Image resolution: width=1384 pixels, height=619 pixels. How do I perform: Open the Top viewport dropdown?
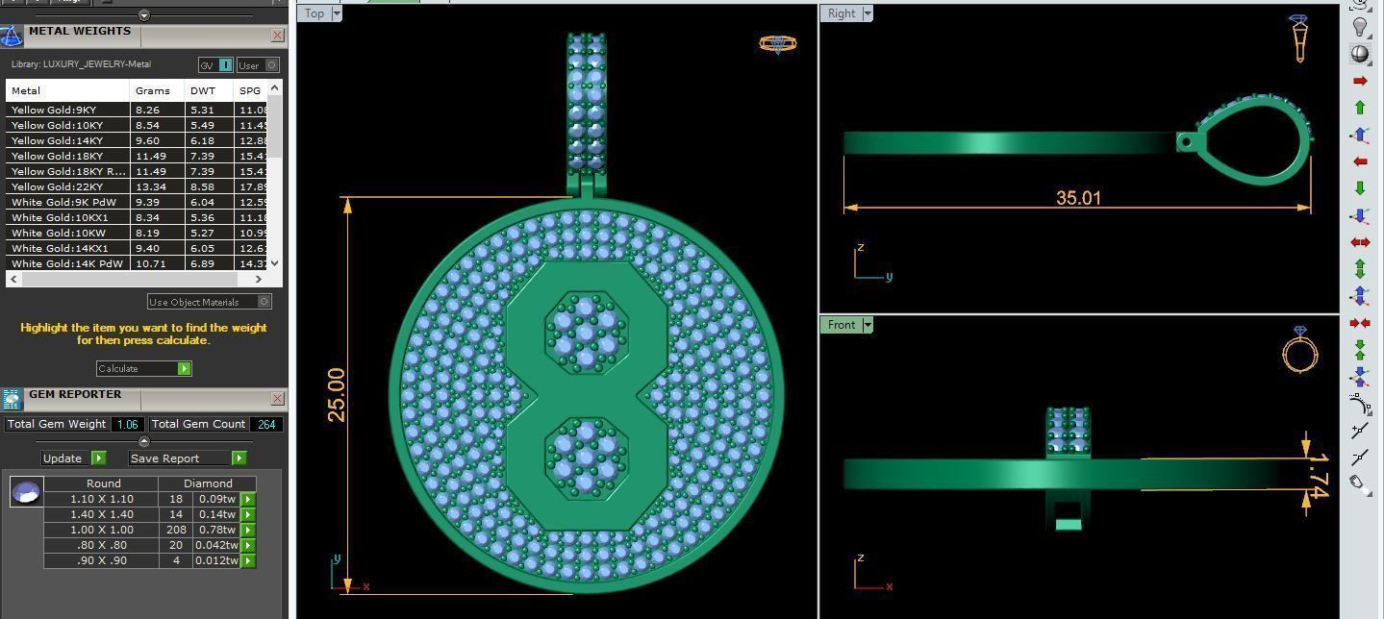336,13
